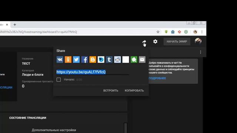Click the scrollbar in stream status panel
This screenshot has height=133, width=237.
click(x=126, y=128)
